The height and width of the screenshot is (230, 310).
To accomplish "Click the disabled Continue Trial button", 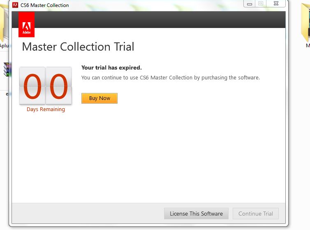I will coord(256,214).
